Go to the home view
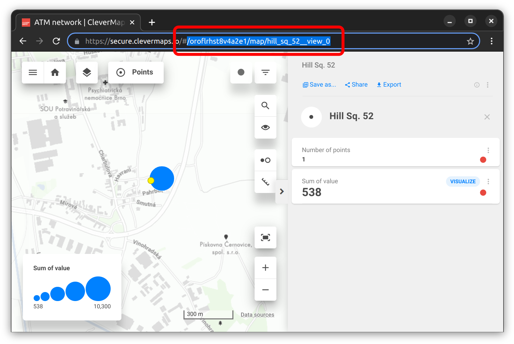The height and width of the screenshot is (344, 514). point(55,72)
